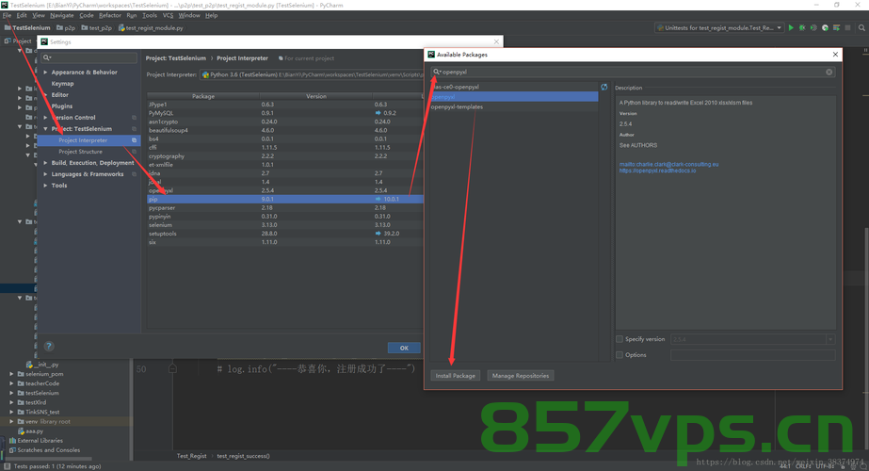The image size is (869, 471).
Task: Open the mailto charlie.clark link
Action: coord(668,164)
